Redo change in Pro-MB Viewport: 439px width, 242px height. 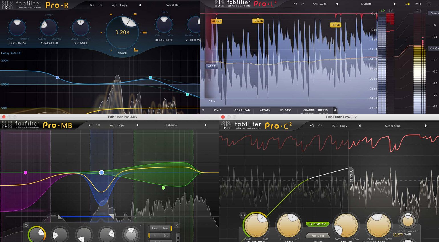click(x=98, y=125)
